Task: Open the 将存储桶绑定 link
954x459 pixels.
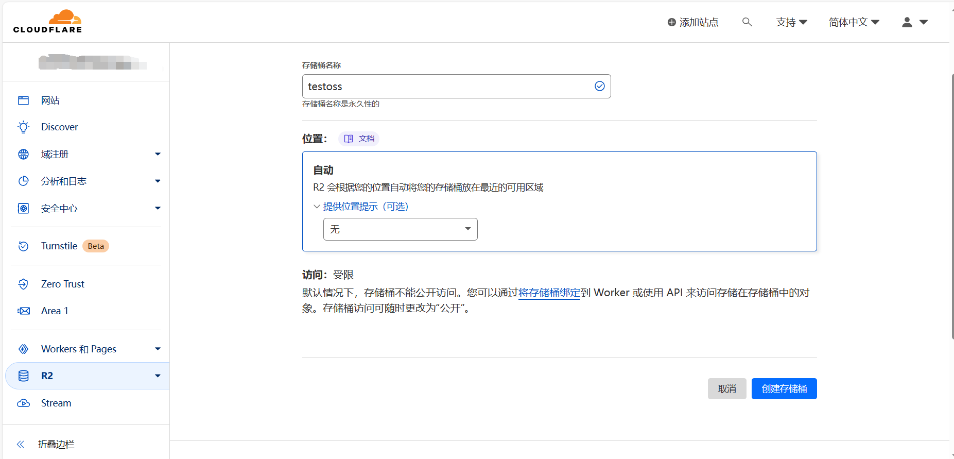Action: [549, 293]
